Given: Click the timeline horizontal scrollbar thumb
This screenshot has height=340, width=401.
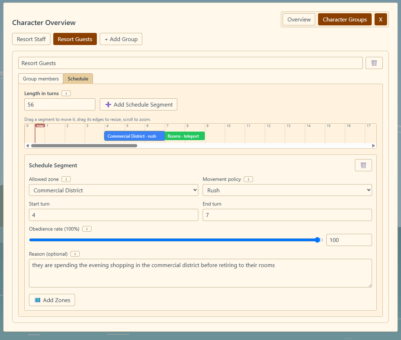Looking at the screenshot, I should point(84,146).
